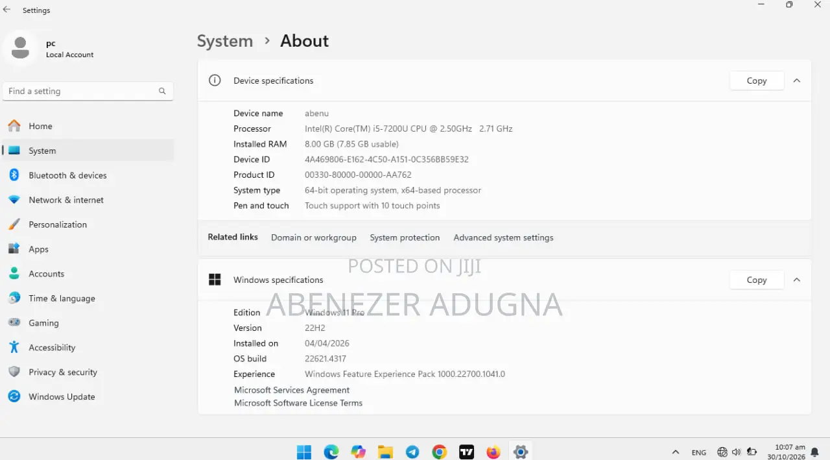Image resolution: width=830 pixels, height=460 pixels.
Task: Open System protection link
Action: click(405, 237)
